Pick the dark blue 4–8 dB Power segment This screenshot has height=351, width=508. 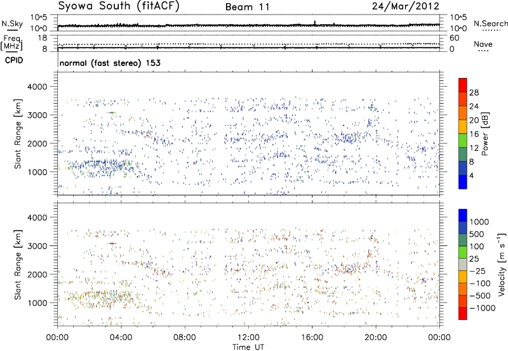[463, 168]
